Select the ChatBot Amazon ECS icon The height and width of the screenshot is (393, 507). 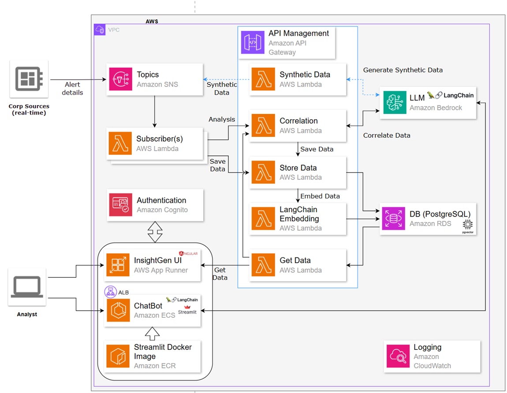click(117, 311)
